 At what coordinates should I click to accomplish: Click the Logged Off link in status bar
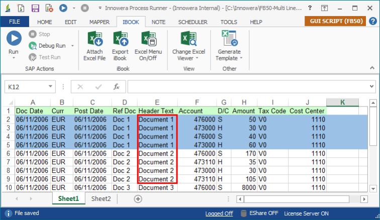(x=219, y=213)
